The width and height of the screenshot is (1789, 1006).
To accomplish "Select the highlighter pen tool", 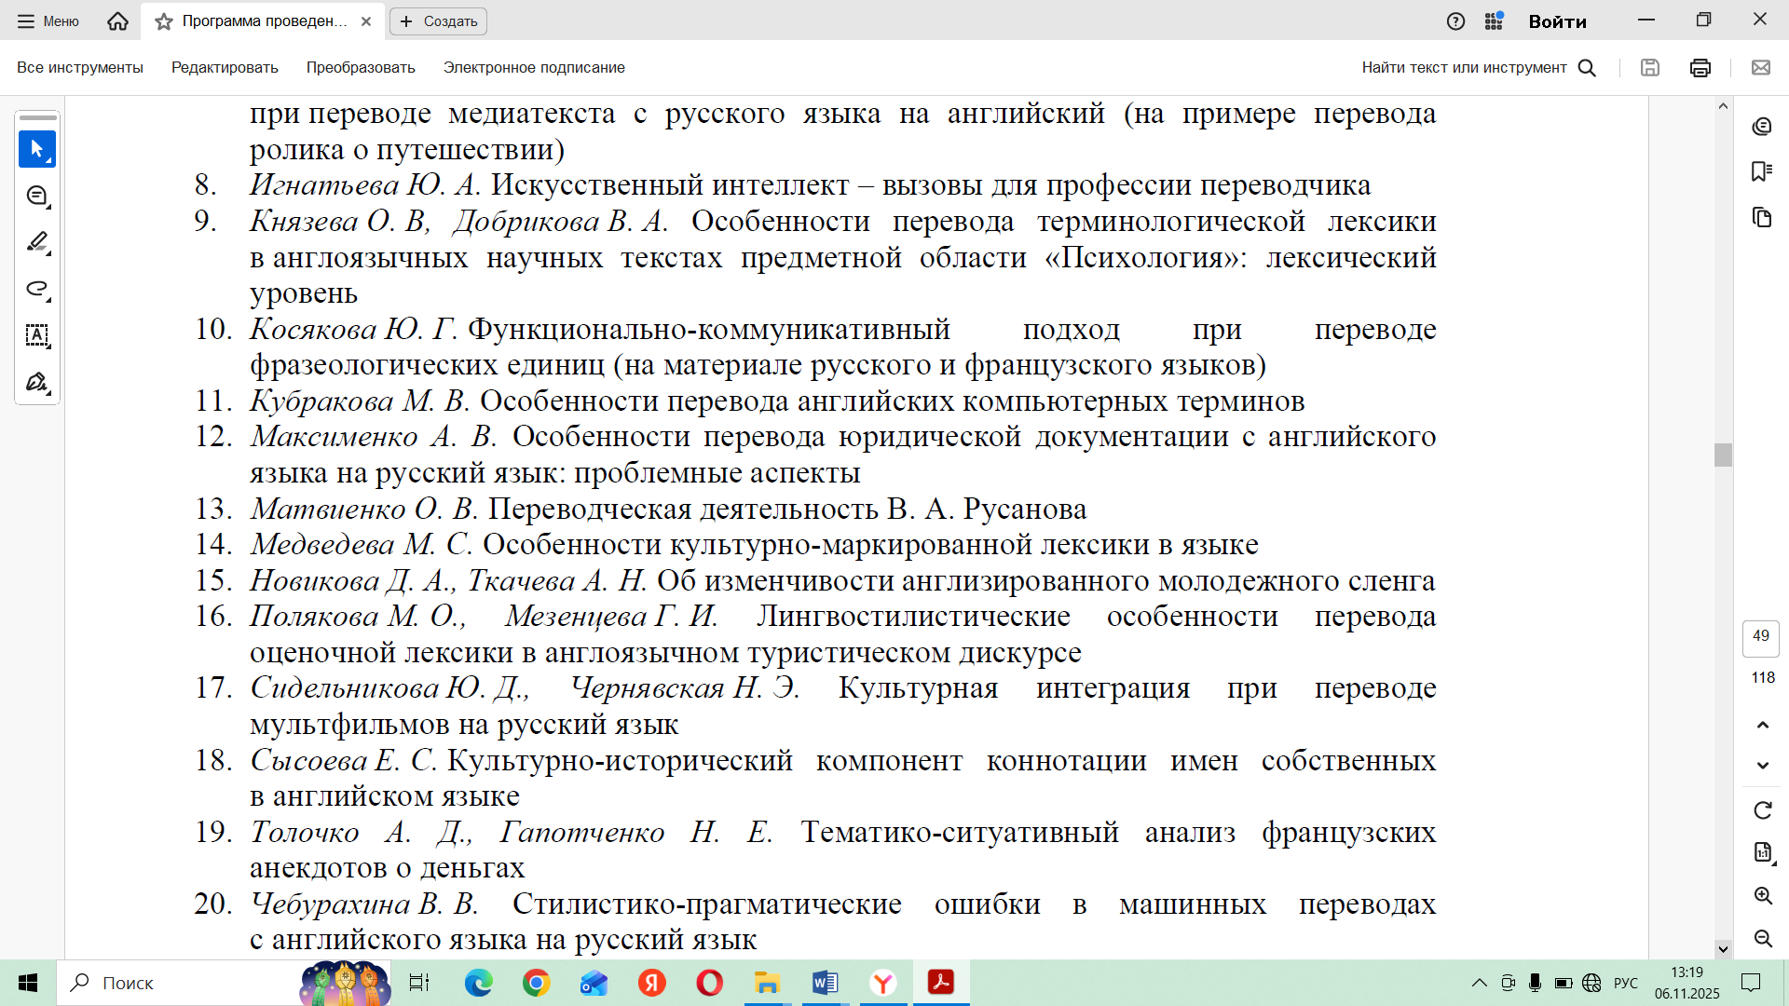I will coord(37,242).
